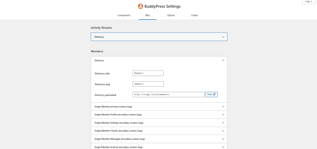Open the Options tab

click(x=171, y=15)
